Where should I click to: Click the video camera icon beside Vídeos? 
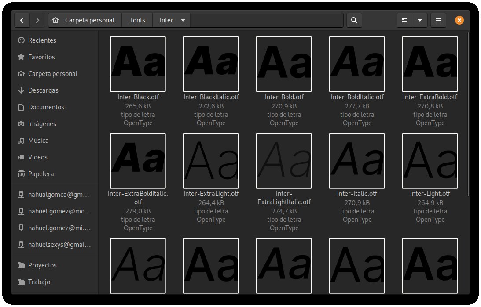point(21,157)
